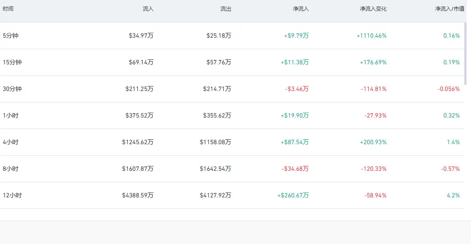Screen dimensions: 471x244
Task: Select the 4小时 time row
Action: [x=232, y=142]
